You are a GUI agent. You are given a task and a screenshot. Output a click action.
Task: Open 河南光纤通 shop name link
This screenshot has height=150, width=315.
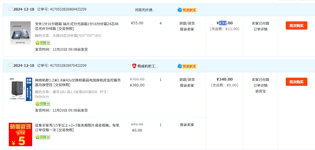point(145,10)
